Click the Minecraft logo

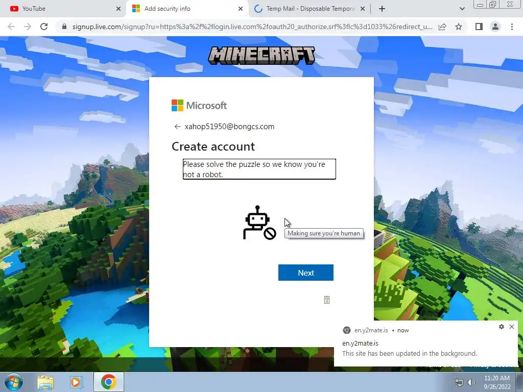[261, 55]
